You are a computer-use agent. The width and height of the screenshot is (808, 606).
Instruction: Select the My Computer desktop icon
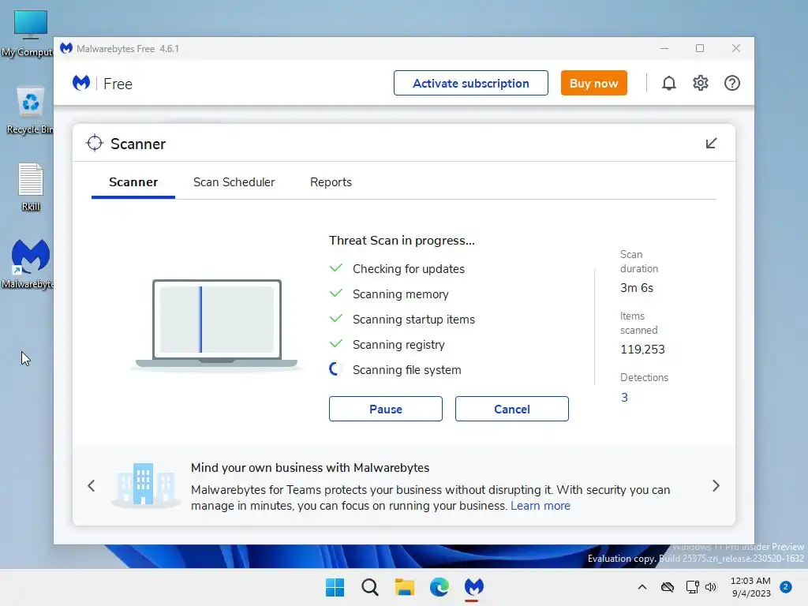click(29, 33)
